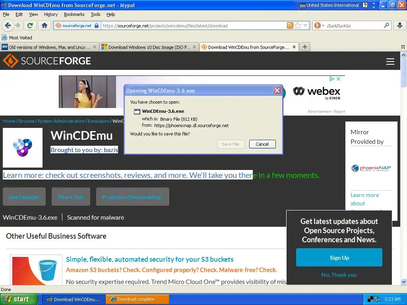Image resolution: width=407 pixels, height=305 pixels.
Task: Open a new tab with plus button
Action: [305, 47]
